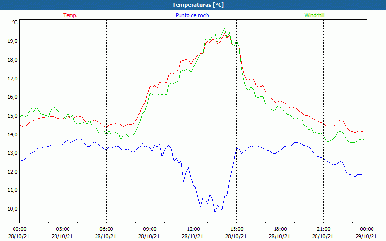Click the 19,0 y-axis value

click(13, 41)
